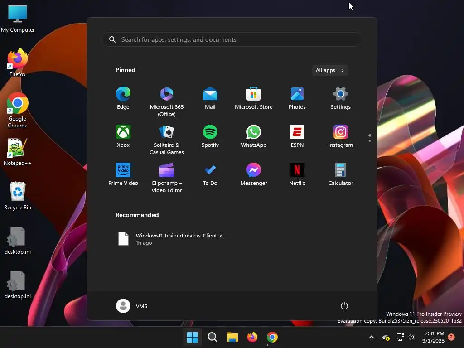Open the Mail app

coord(210,98)
